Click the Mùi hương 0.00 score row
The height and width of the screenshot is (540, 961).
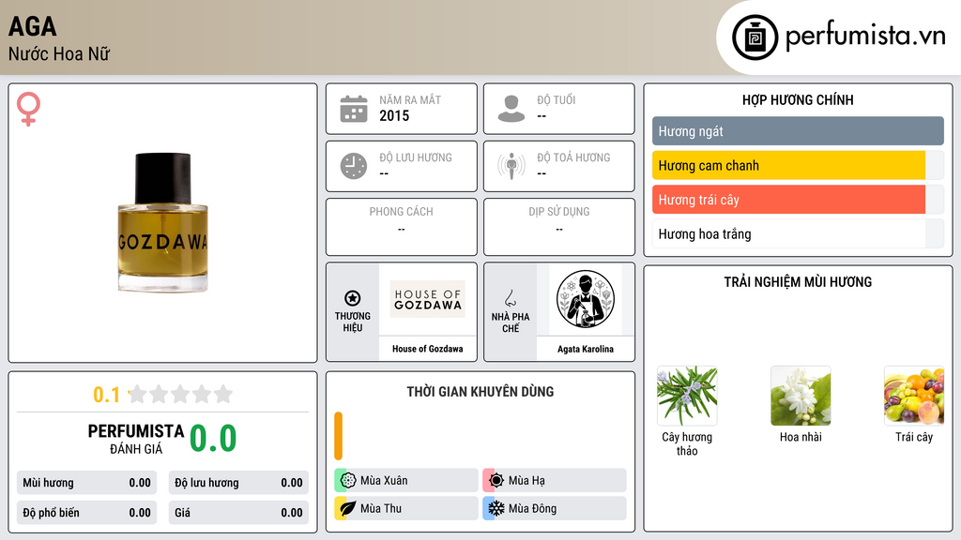(x=87, y=483)
